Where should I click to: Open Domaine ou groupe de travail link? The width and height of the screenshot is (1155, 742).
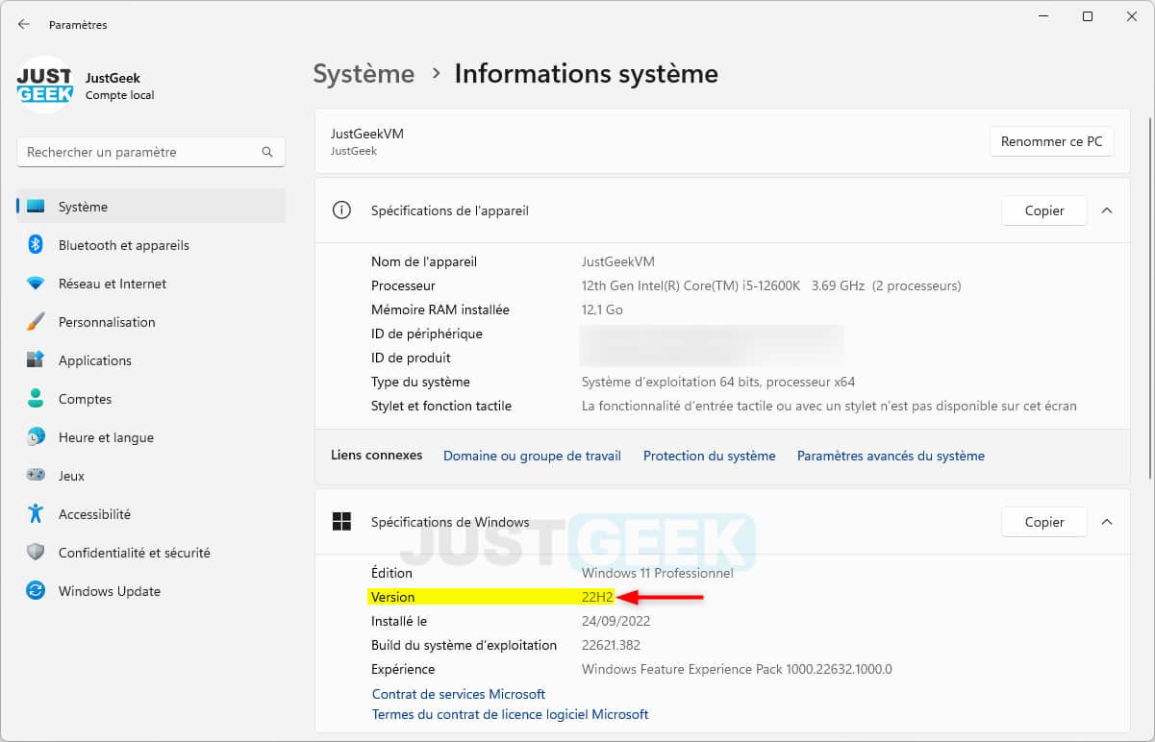pos(532,456)
